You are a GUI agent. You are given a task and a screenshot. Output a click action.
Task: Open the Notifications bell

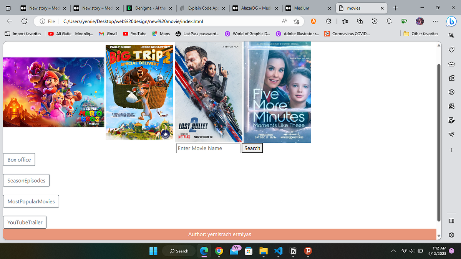coord(389,22)
